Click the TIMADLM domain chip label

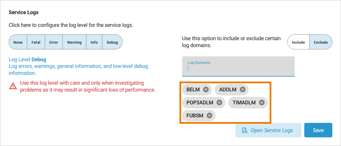(x=244, y=103)
